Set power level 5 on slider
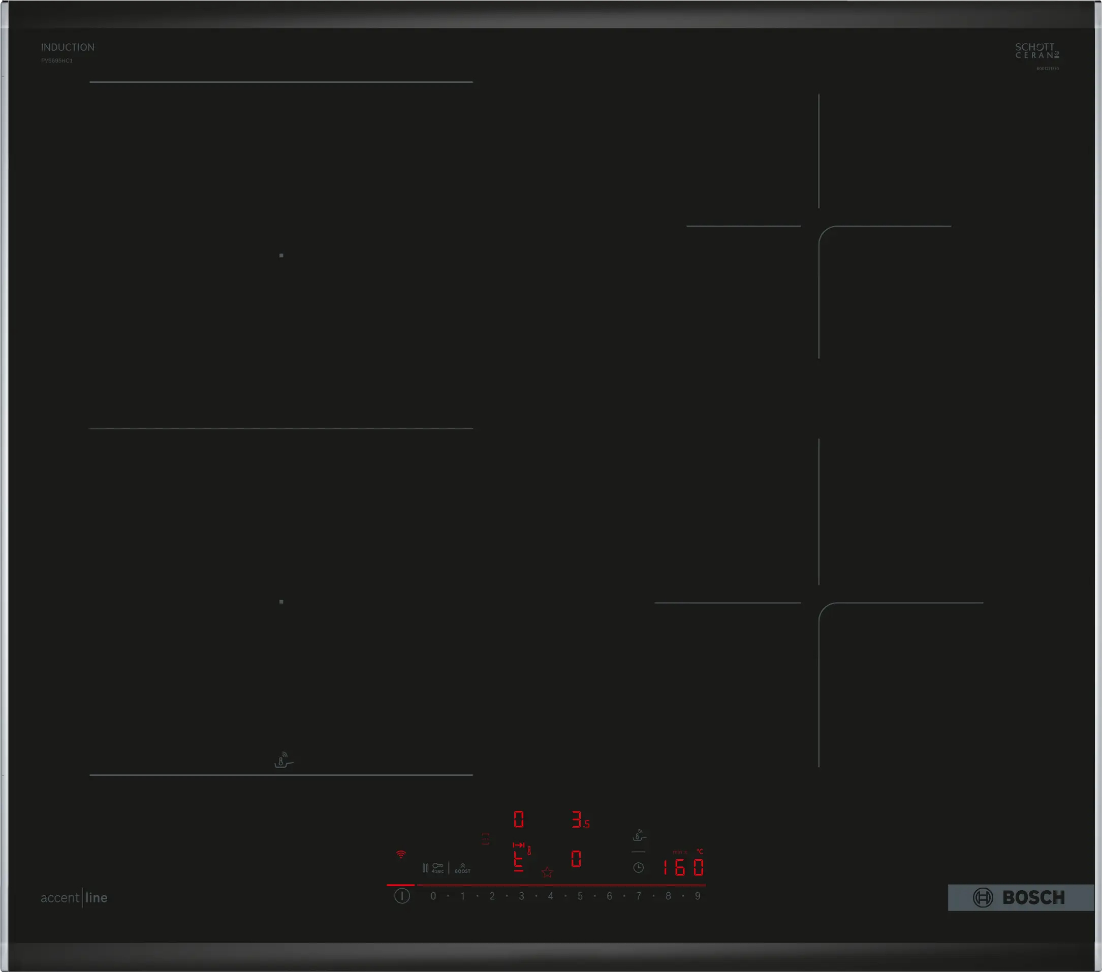This screenshot has height=972, width=1102. 580,896
